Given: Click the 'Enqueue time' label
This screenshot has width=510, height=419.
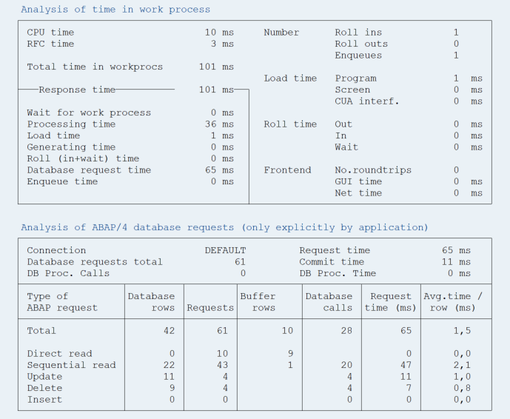Looking at the screenshot, I should point(62,181).
